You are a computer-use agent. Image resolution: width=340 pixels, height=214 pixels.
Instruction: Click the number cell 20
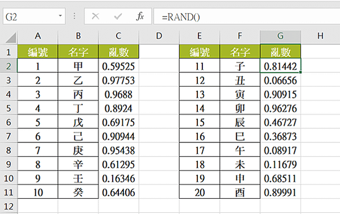[x=200, y=192]
